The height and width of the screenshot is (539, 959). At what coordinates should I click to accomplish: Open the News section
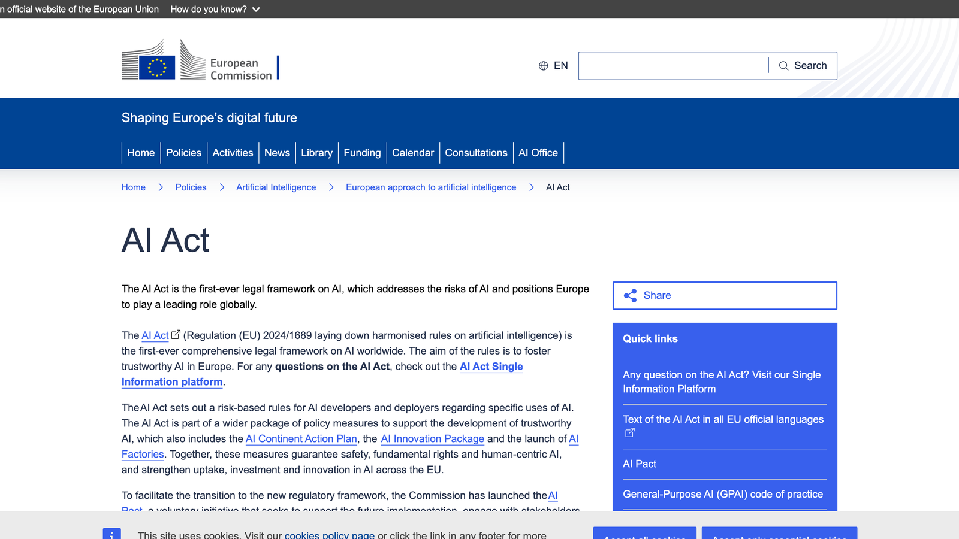(x=277, y=153)
